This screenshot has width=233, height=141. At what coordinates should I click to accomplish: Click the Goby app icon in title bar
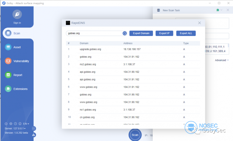click(4, 3)
